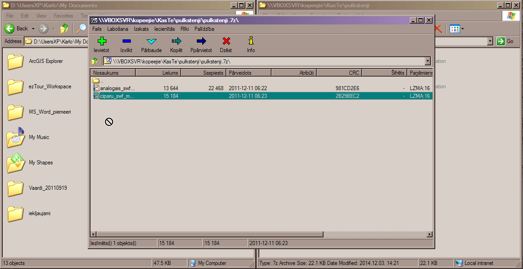Sort by Lielums column
The height and width of the screenshot is (269, 523).
tap(158, 73)
